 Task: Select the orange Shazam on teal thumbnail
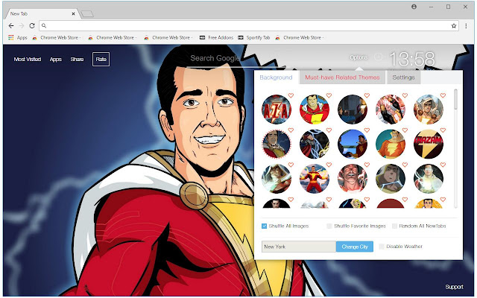pos(391,144)
